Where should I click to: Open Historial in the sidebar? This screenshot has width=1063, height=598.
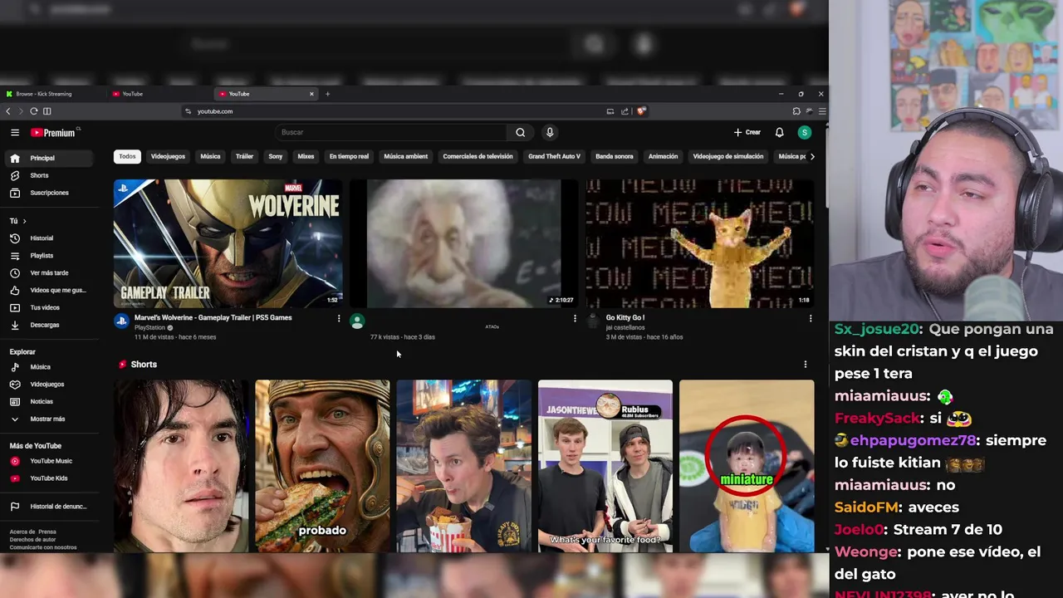(x=50, y=238)
